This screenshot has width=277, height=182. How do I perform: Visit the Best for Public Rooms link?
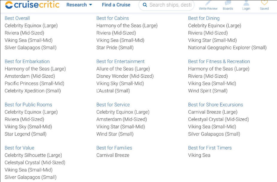coord(28,105)
